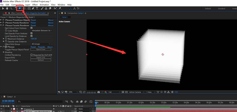This screenshot has height=112, width=237.
Task: Open About for Plexus Points Renderer
Action: click(x=51, y=23)
